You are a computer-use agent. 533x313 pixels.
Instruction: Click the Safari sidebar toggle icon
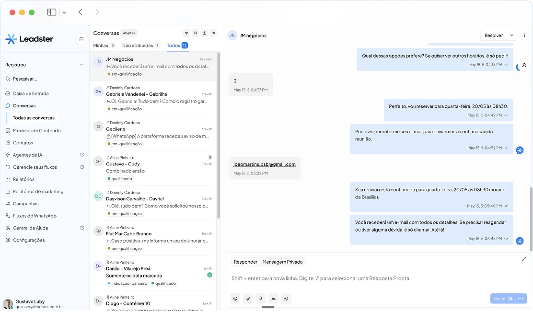point(52,12)
